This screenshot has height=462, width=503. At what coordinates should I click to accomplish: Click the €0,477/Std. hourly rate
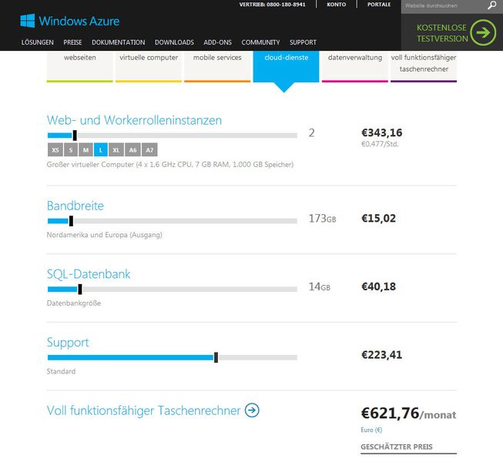pyautogui.click(x=380, y=144)
